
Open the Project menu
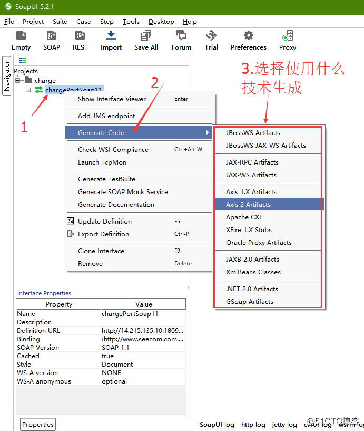click(33, 22)
